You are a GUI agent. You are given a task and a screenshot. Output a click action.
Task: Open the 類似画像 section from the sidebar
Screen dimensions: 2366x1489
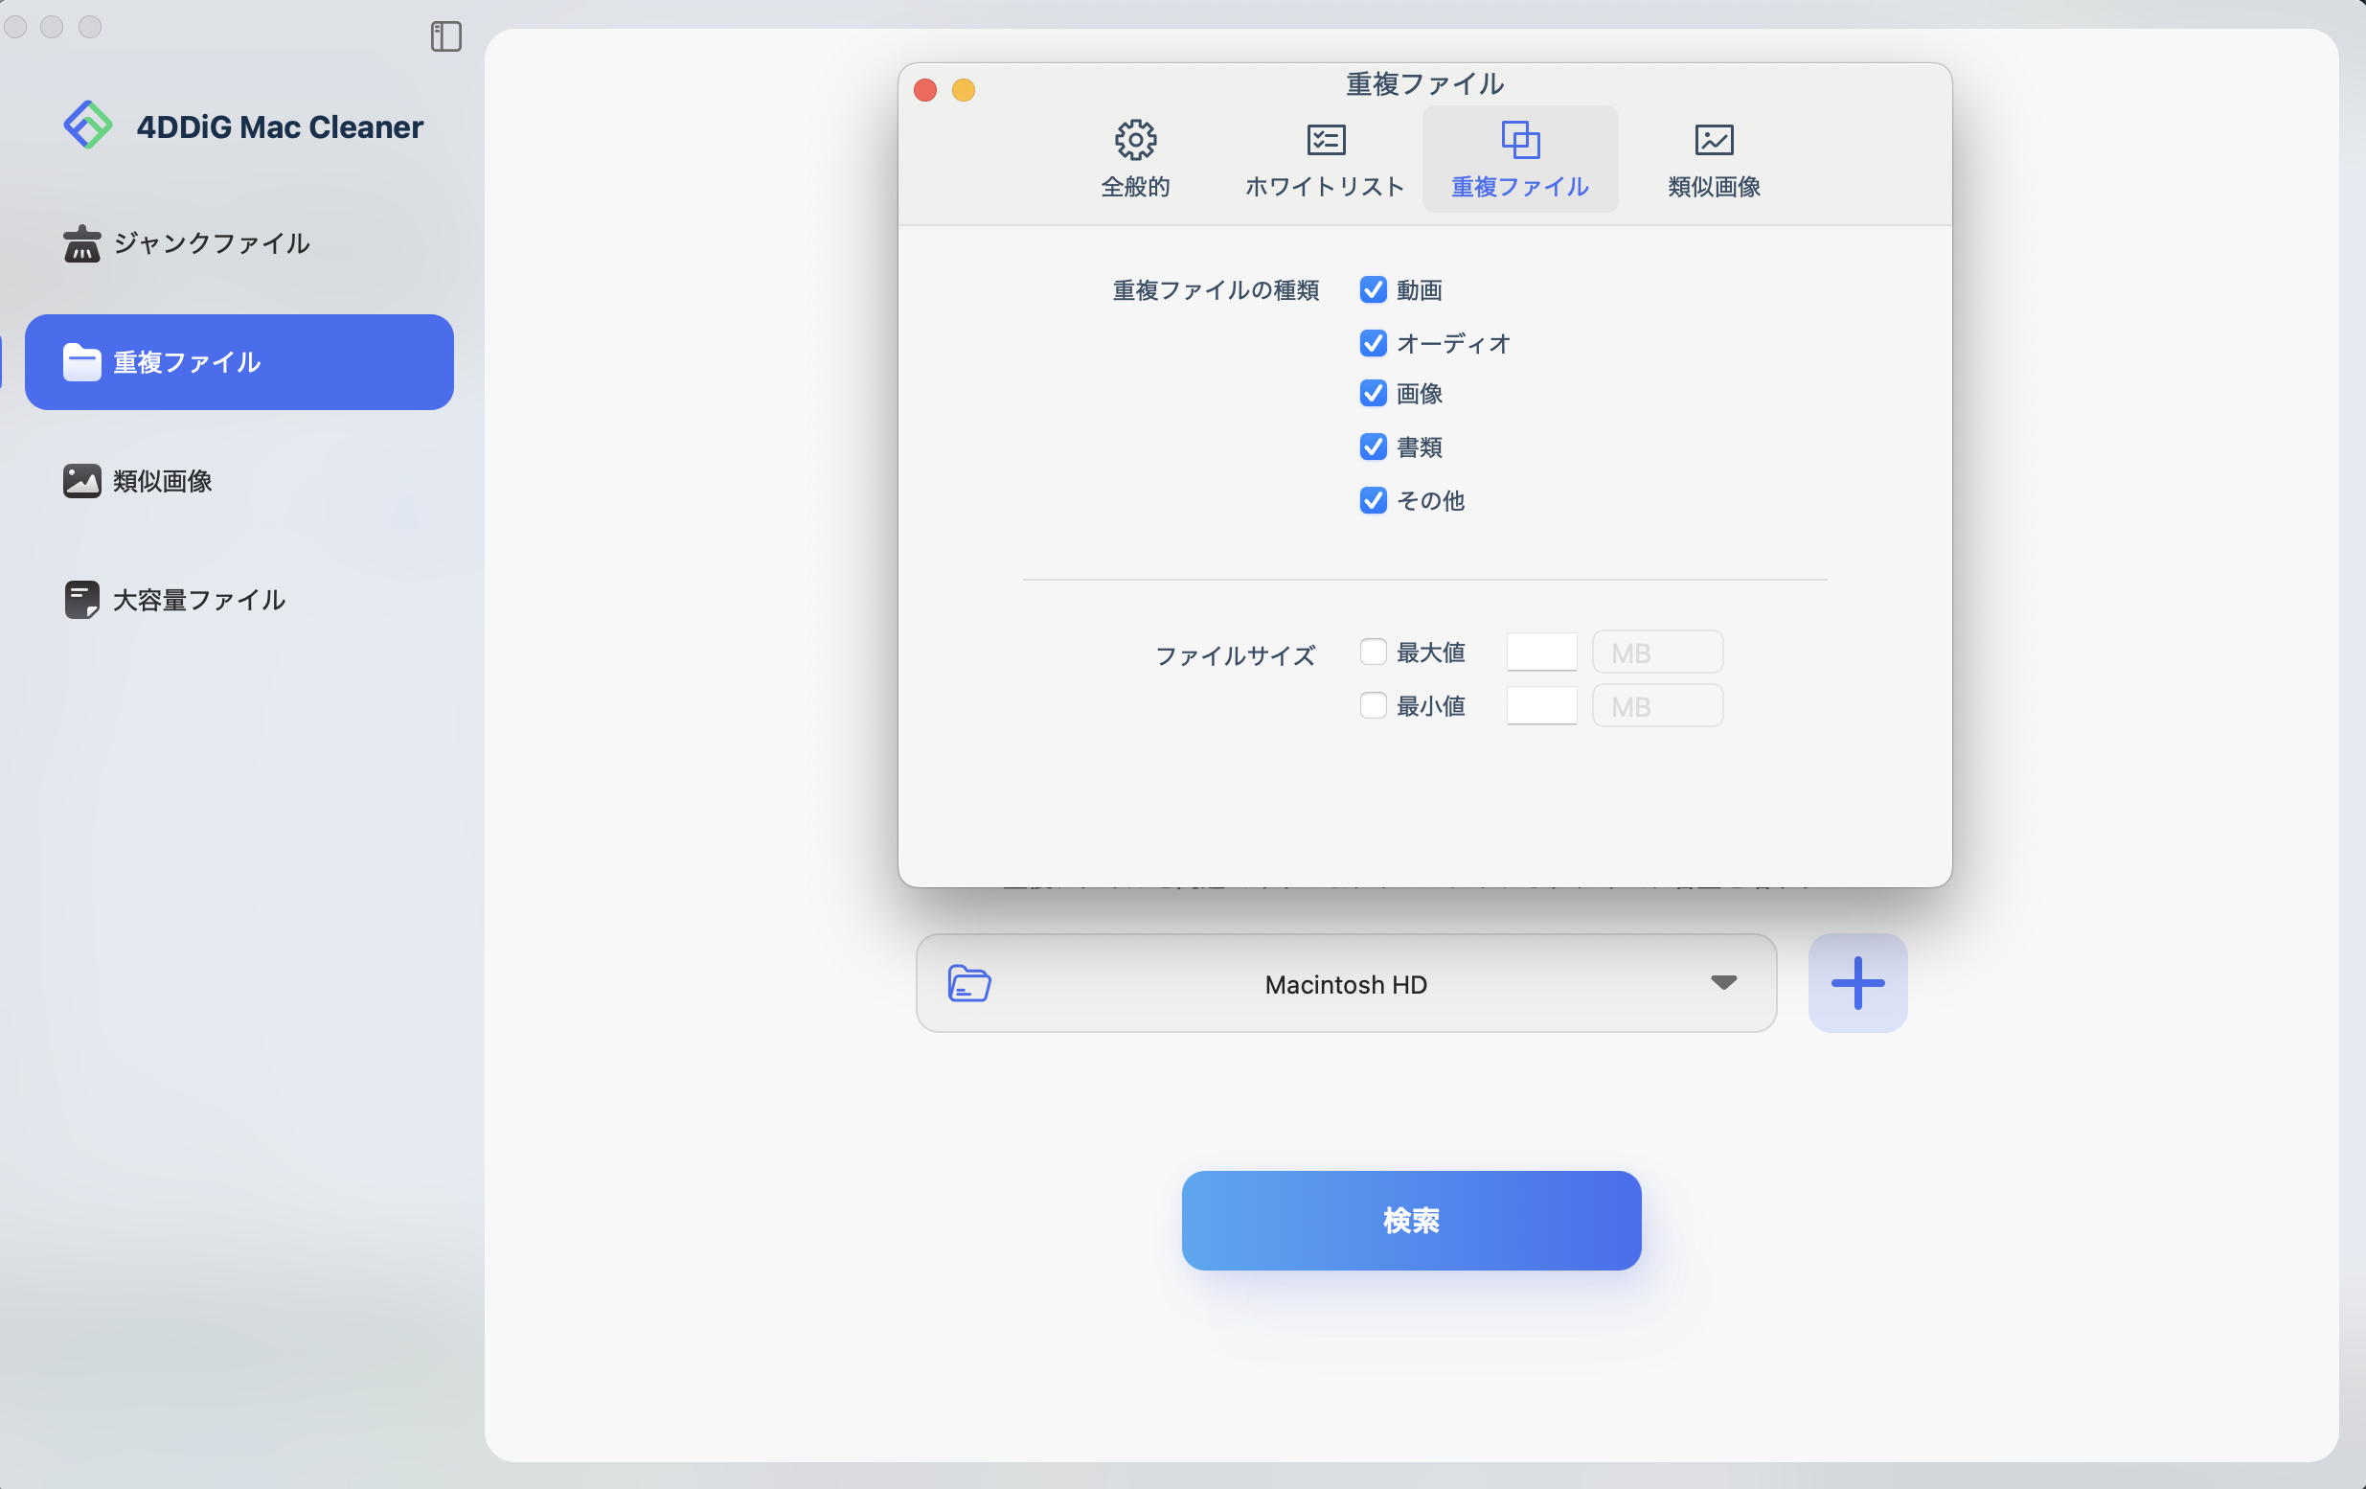coord(162,481)
